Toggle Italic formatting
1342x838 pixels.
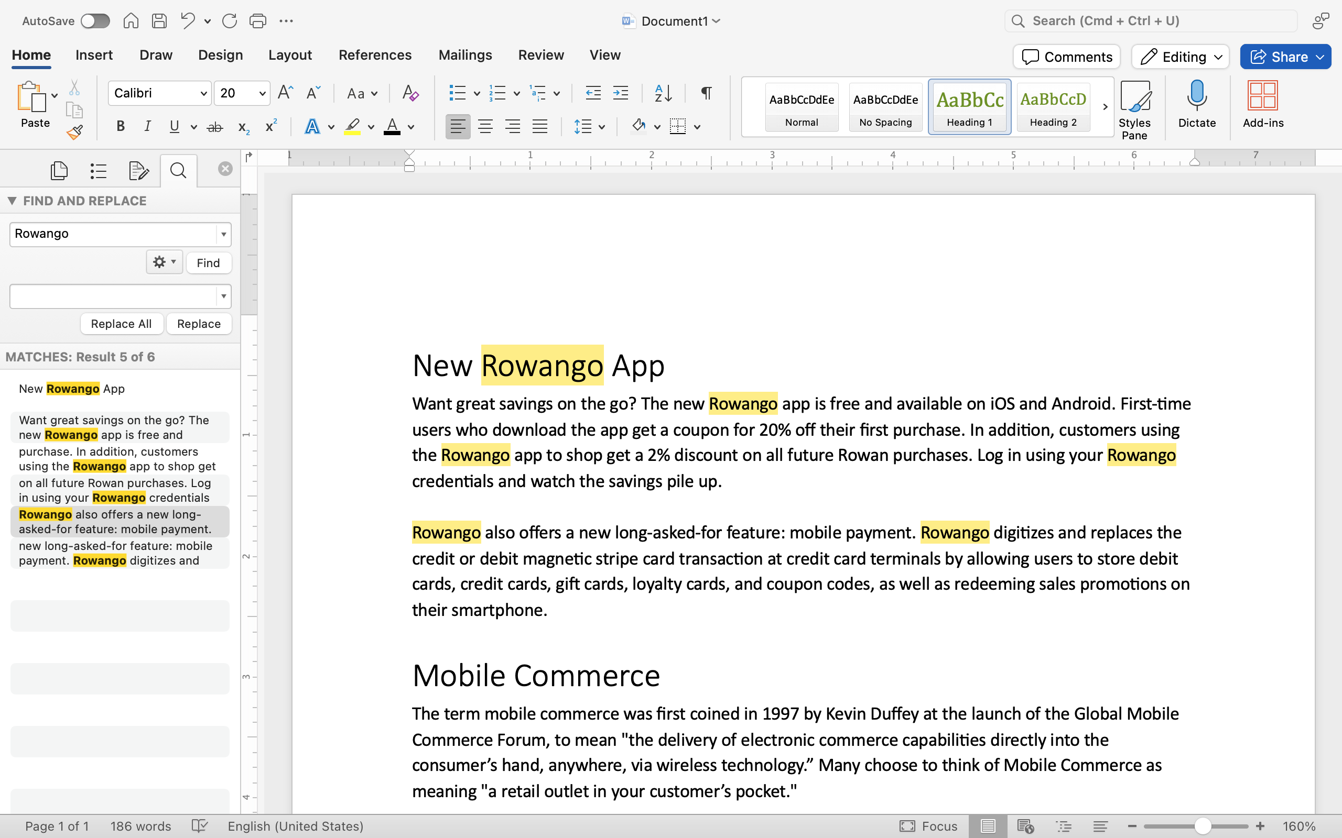pyautogui.click(x=147, y=126)
